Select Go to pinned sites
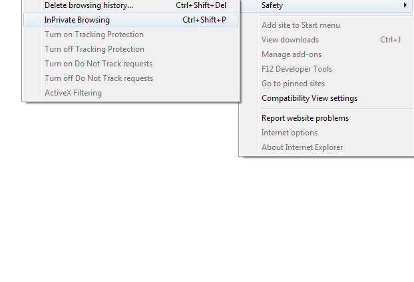 point(294,84)
